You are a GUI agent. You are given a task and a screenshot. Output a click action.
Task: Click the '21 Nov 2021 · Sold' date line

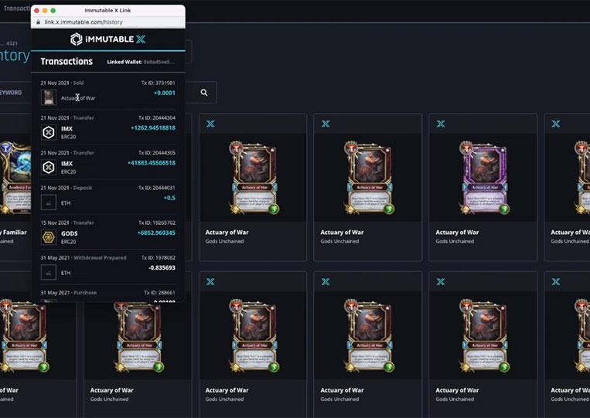pos(62,83)
